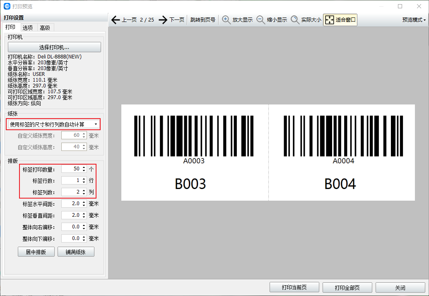
Task: Open the jump to page number option
Action: tap(203, 20)
